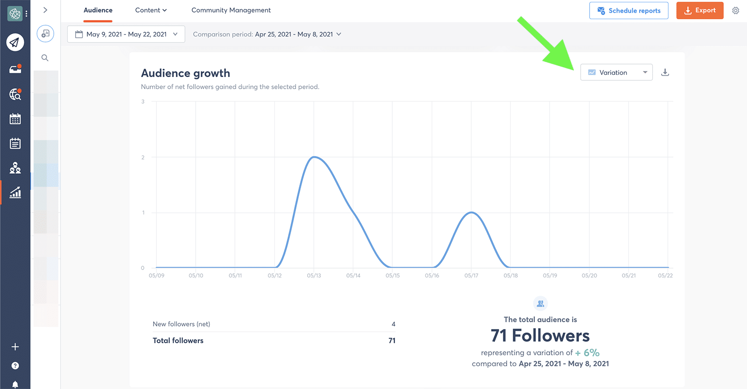Screen dimensions: 747x389
Task: Expand the May 9 - May 22 date range picker
Action: coord(125,34)
